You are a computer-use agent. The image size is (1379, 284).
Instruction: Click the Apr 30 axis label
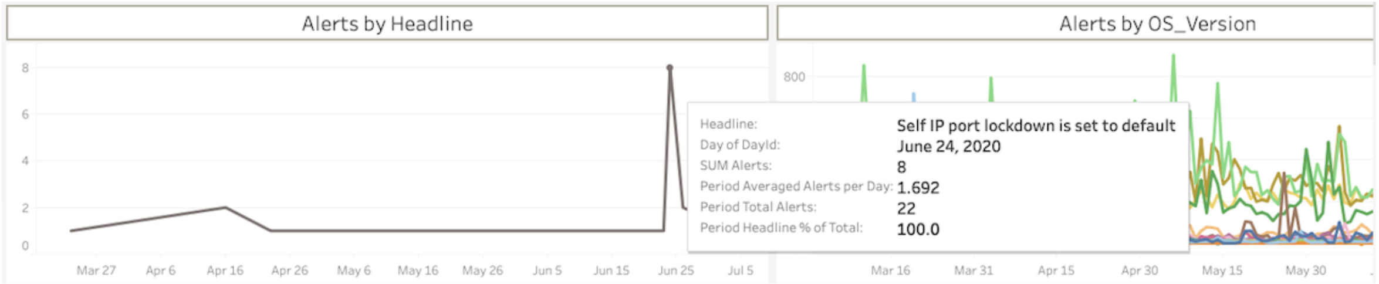[x=1140, y=271]
